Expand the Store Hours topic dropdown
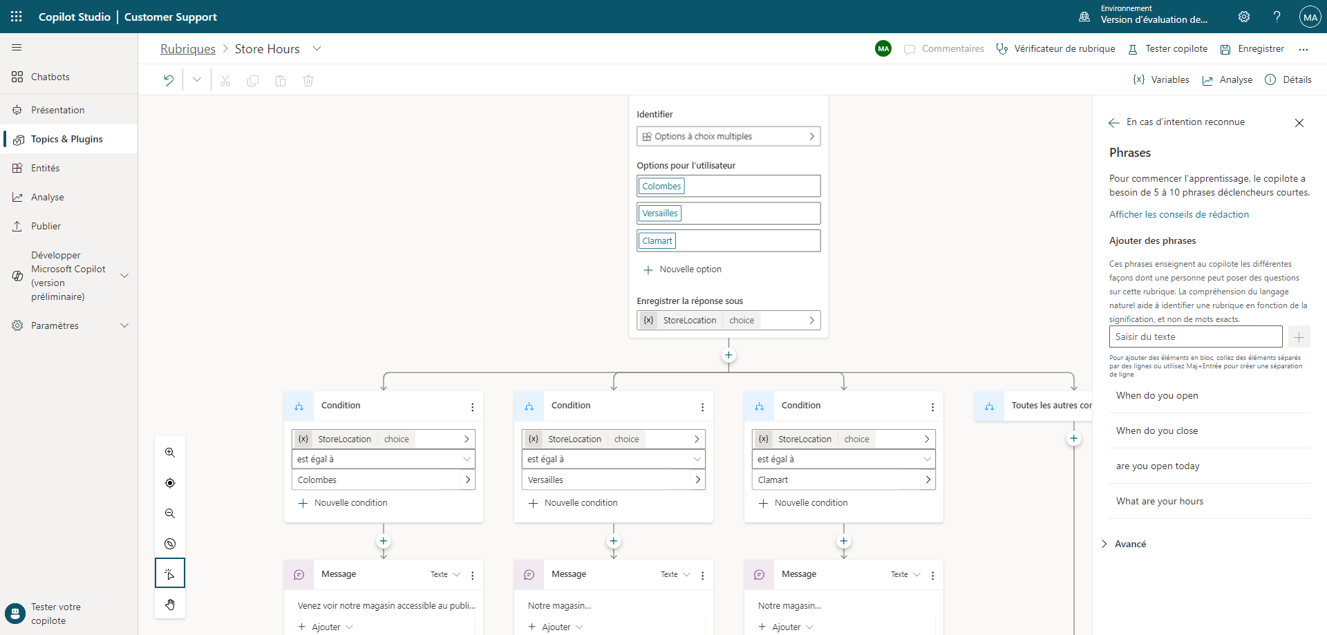Image resolution: width=1327 pixels, height=635 pixels. pyautogui.click(x=317, y=48)
